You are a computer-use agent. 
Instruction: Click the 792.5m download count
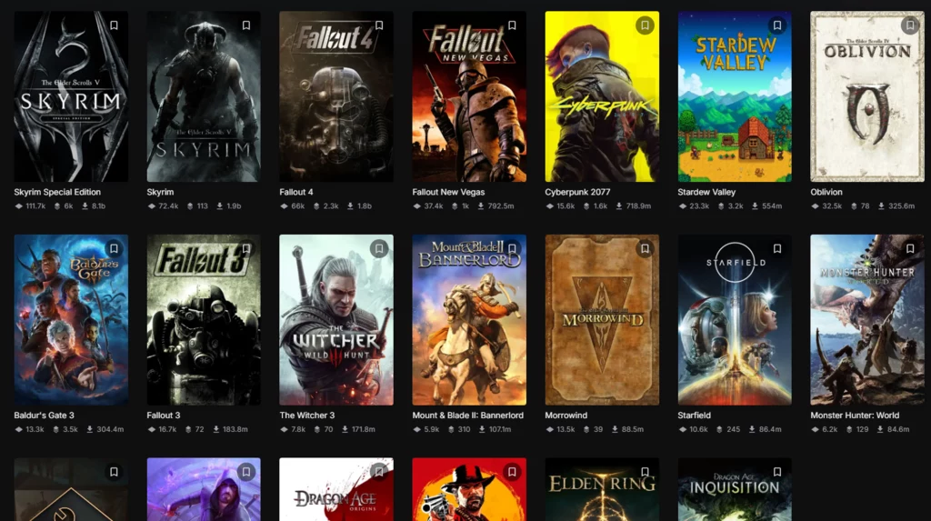coord(496,206)
